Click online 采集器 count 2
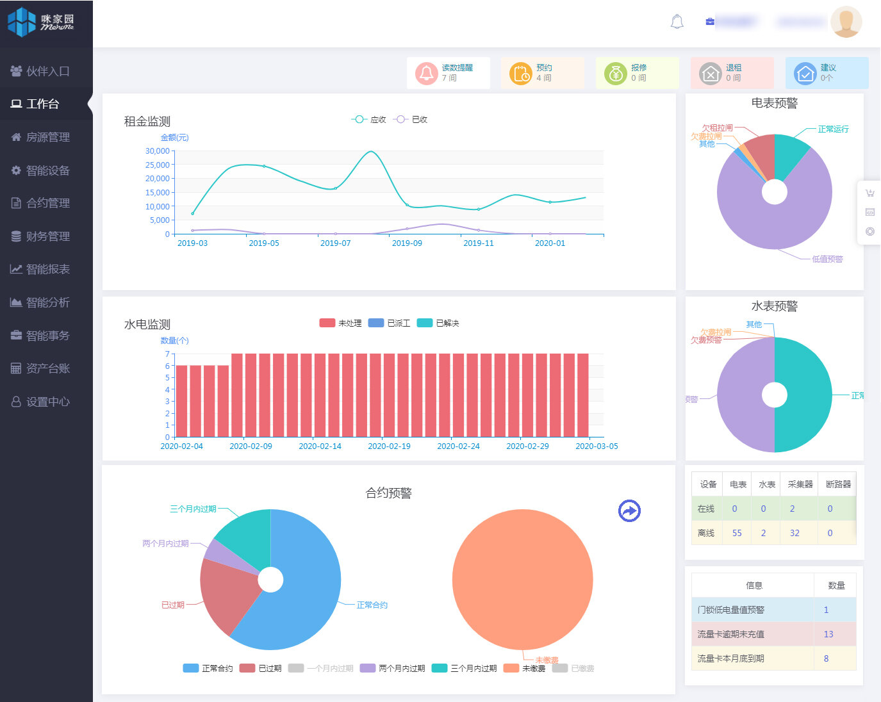The height and width of the screenshot is (702, 881). point(792,509)
